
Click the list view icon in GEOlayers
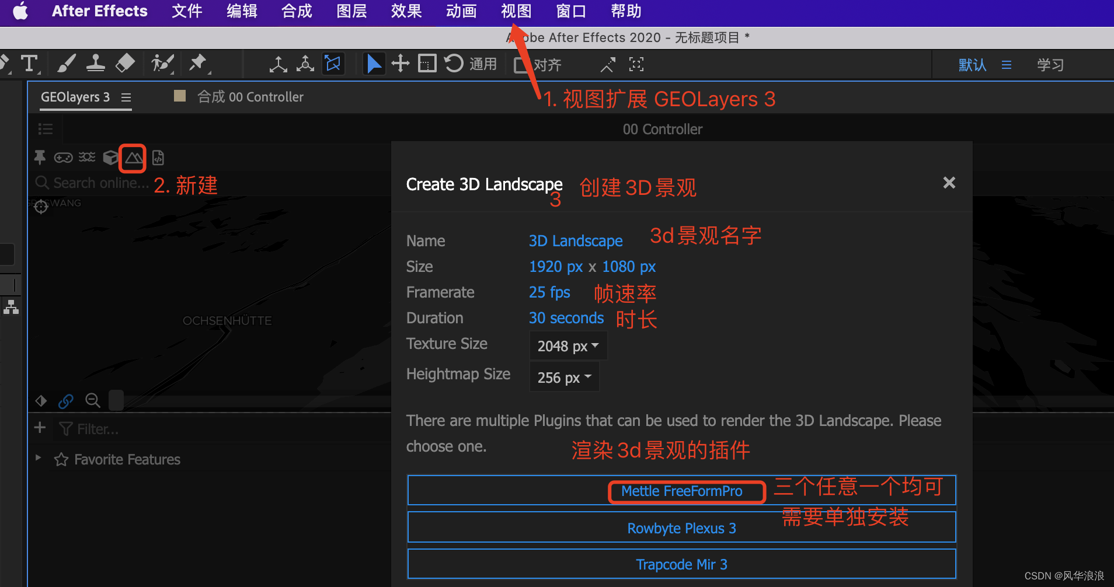[46, 129]
